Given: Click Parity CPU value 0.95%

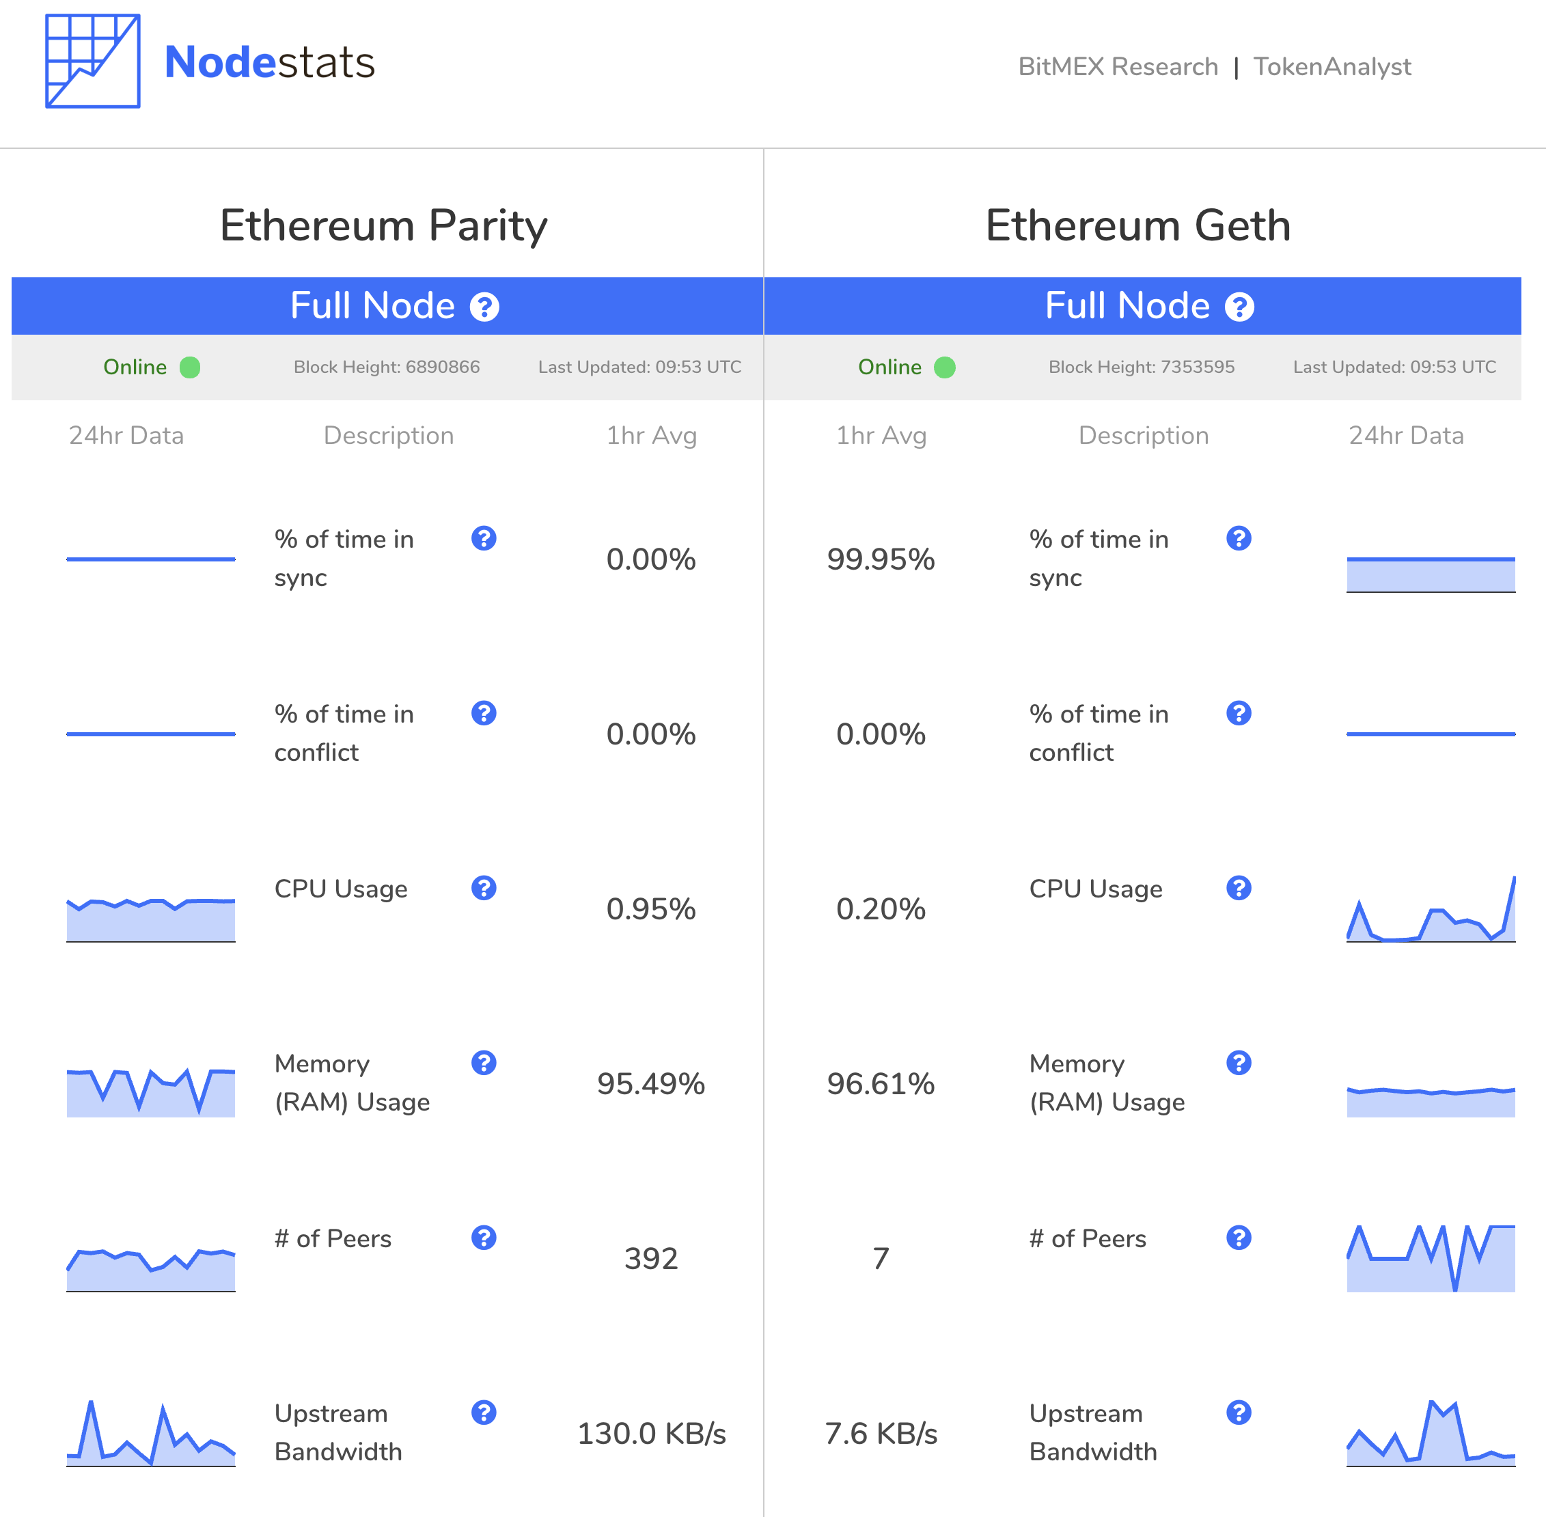Looking at the screenshot, I should (x=651, y=909).
